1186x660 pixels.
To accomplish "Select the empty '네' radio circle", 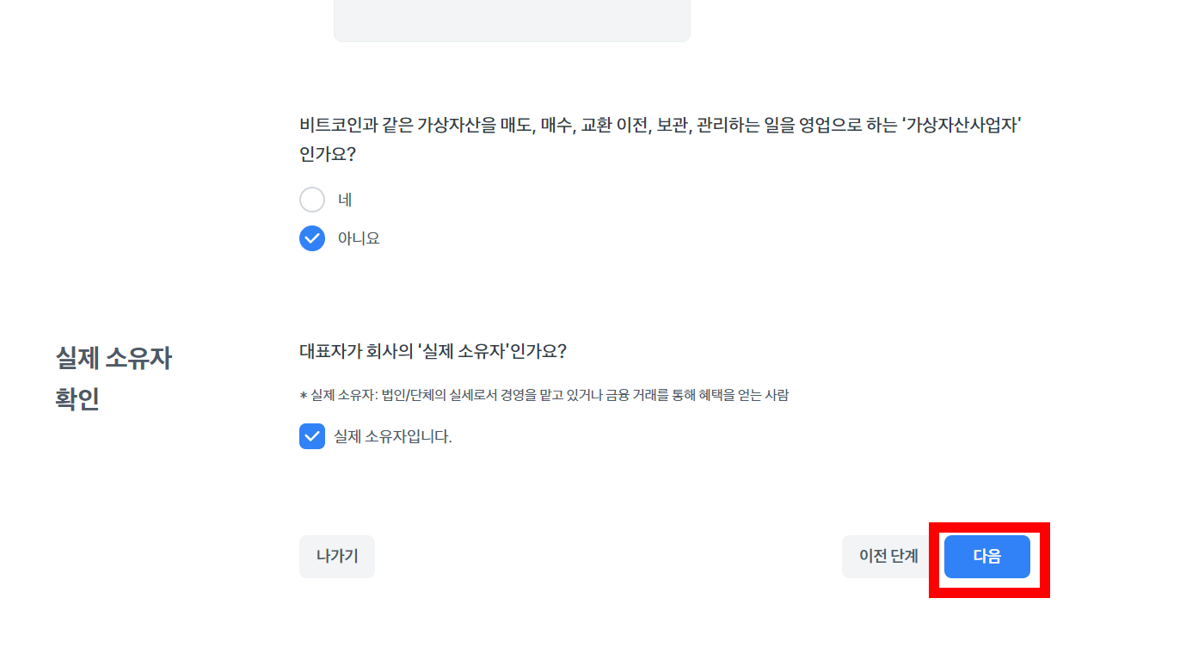I will [312, 200].
